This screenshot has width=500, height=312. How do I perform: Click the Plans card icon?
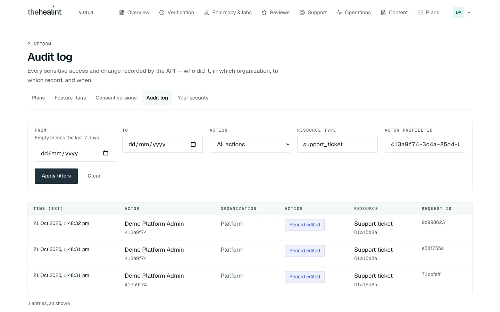pos(420,12)
